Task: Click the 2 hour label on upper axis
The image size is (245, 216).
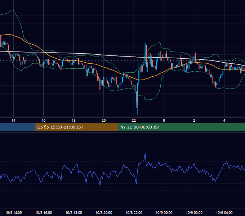Action: [194, 121]
